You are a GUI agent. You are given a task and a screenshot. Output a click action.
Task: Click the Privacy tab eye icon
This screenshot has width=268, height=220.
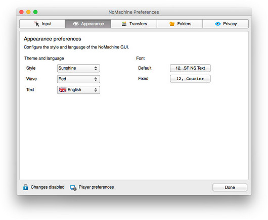point(218,24)
